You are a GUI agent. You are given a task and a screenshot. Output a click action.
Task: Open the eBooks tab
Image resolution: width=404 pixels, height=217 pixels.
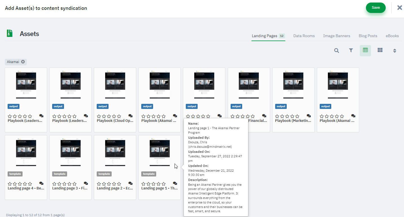click(x=392, y=36)
